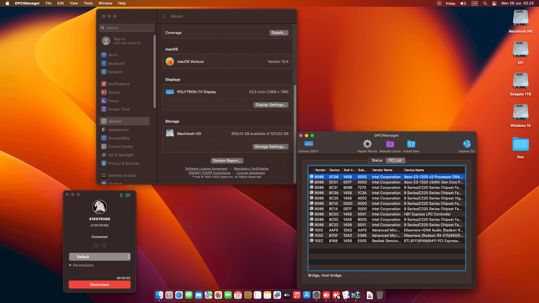This screenshot has height=303, width=539.
Task: Click the System Report button
Action: tap(227, 160)
